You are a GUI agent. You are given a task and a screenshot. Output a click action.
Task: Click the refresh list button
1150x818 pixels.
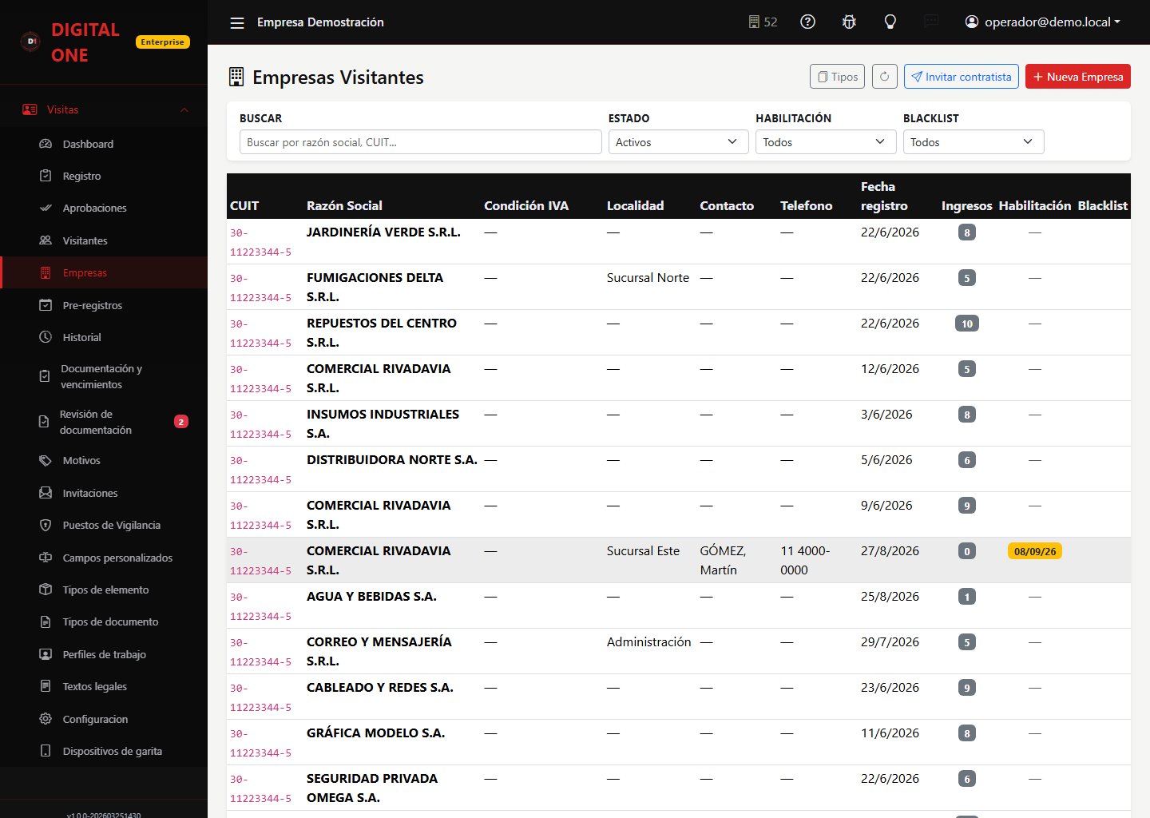coord(885,77)
